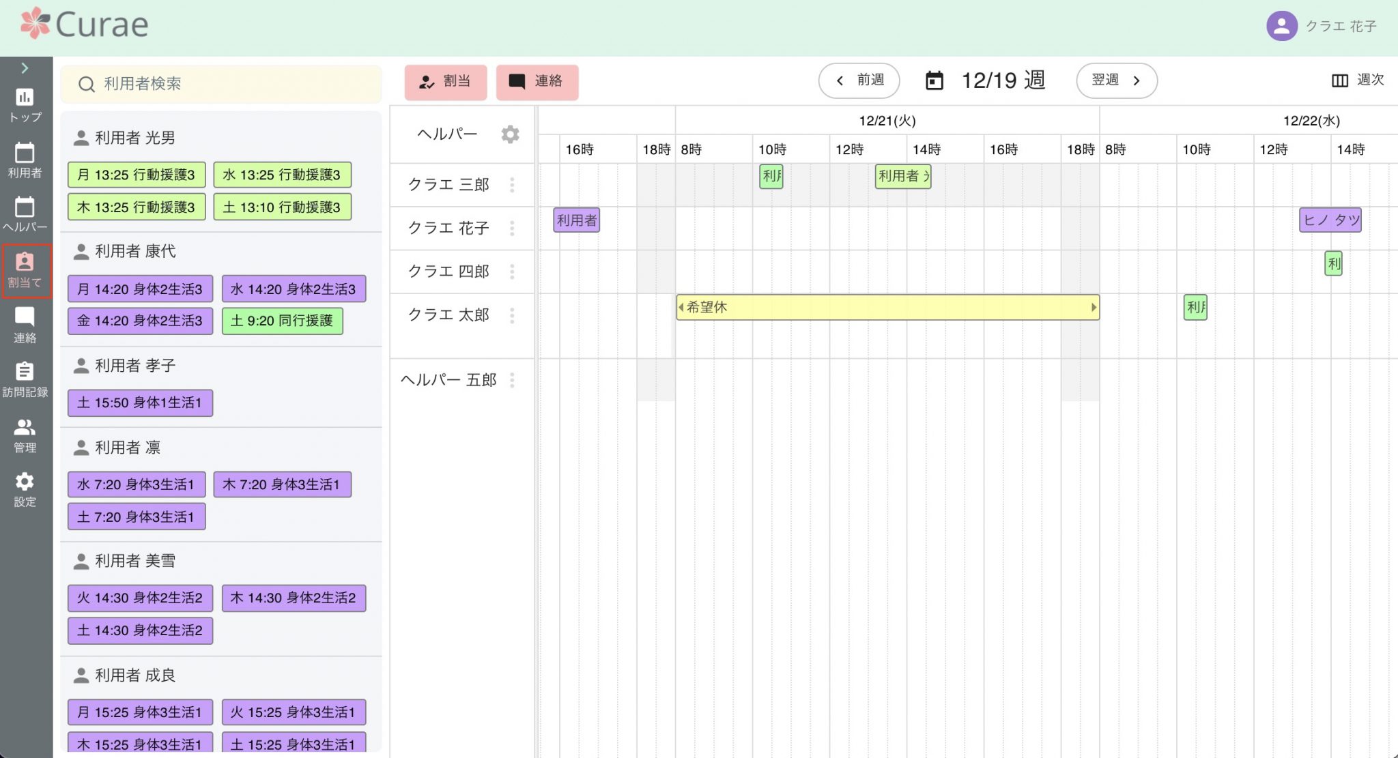This screenshot has height=758, width=1398.
Task: Open the options menu for クラエ 三郎
Action: [512, 185]
